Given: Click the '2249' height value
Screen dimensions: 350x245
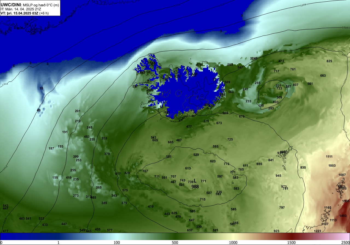Looking at the screenshot, I should [254, 58].
